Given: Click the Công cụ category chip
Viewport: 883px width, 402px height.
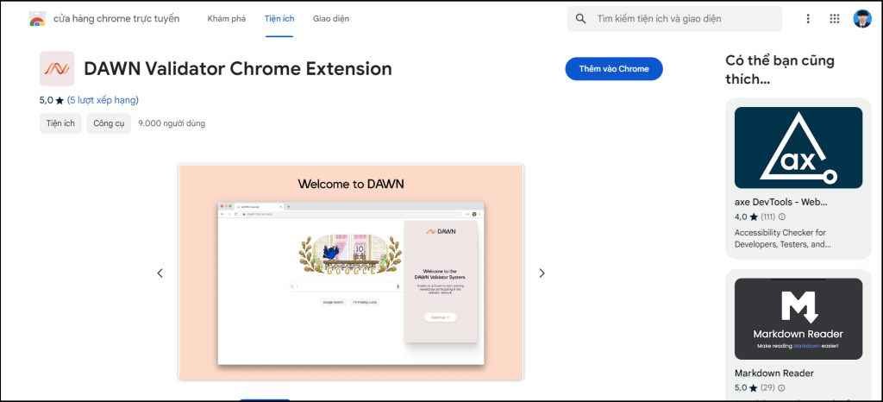Looking at the screenshot, I should pos(109,123).
